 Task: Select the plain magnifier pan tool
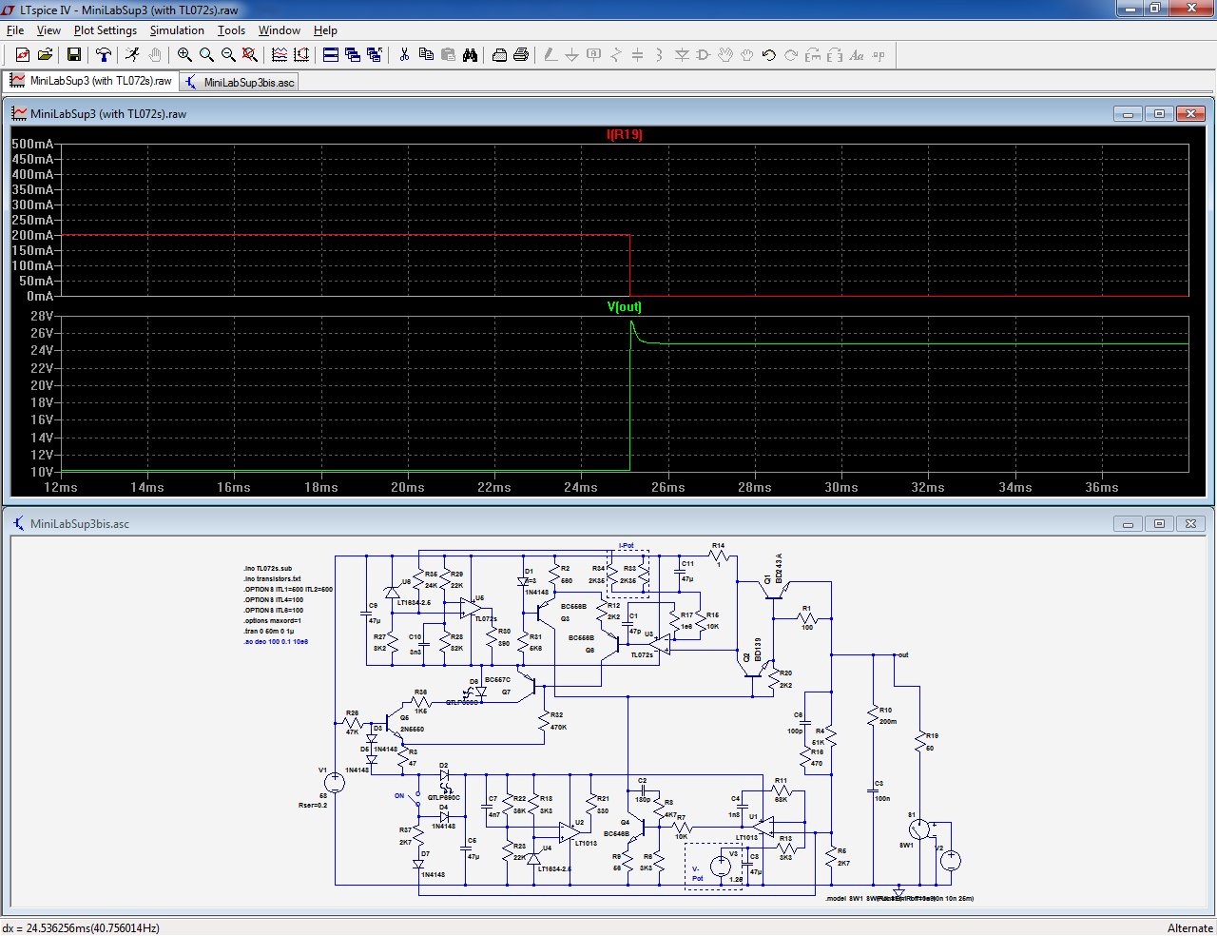206,55
